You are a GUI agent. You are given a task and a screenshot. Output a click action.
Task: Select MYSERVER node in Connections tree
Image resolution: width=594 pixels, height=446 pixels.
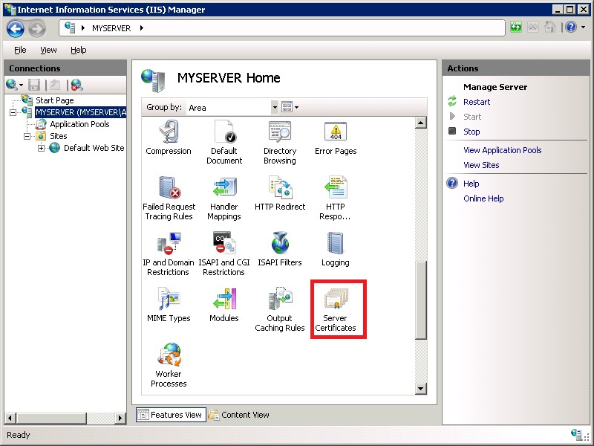pos(81,112)
